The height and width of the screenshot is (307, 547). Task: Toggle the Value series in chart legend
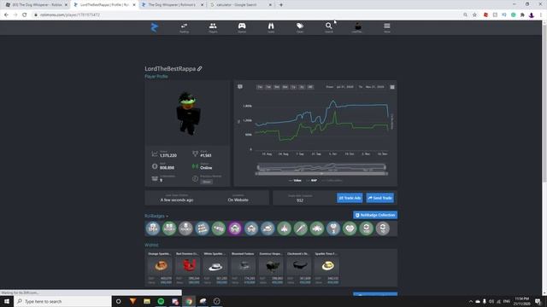tap(295, 180)
